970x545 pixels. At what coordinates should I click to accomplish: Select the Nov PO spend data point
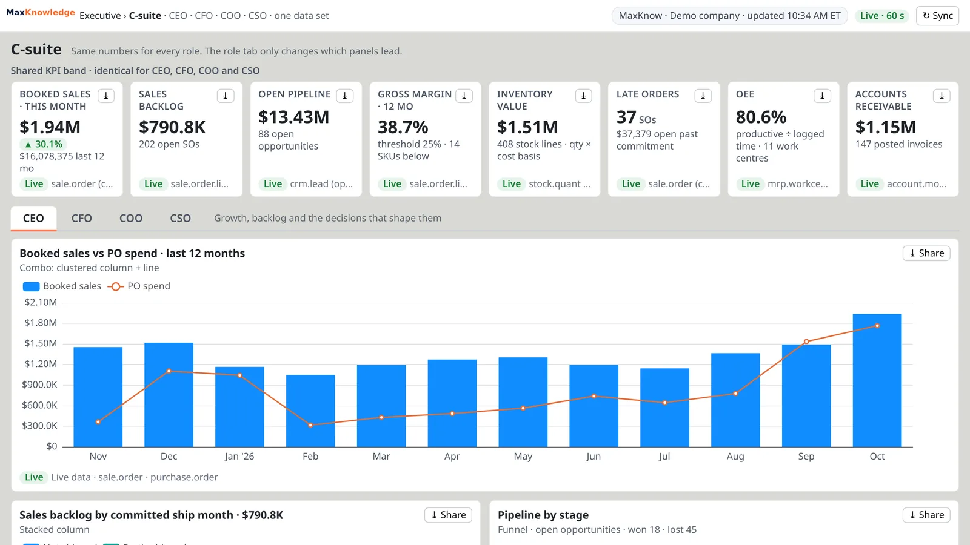point(98,422)
